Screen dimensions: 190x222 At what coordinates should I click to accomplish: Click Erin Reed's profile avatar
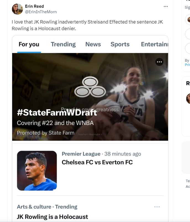pyautogui.click(x=17, y=9)
